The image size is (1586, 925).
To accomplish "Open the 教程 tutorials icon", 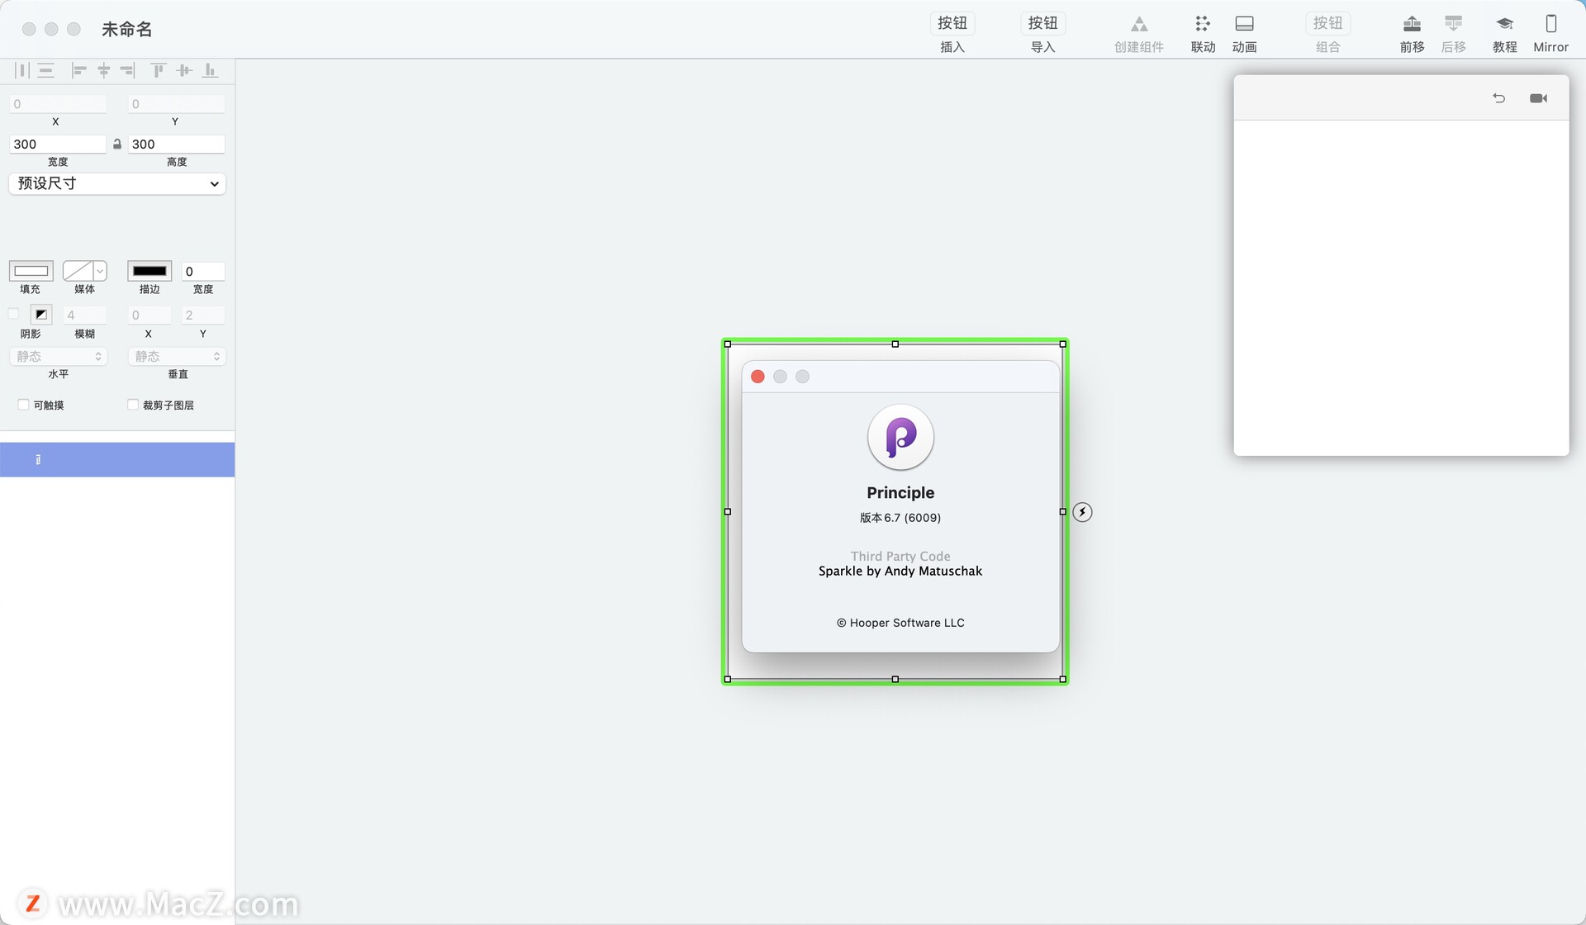I will (1505, 24).
